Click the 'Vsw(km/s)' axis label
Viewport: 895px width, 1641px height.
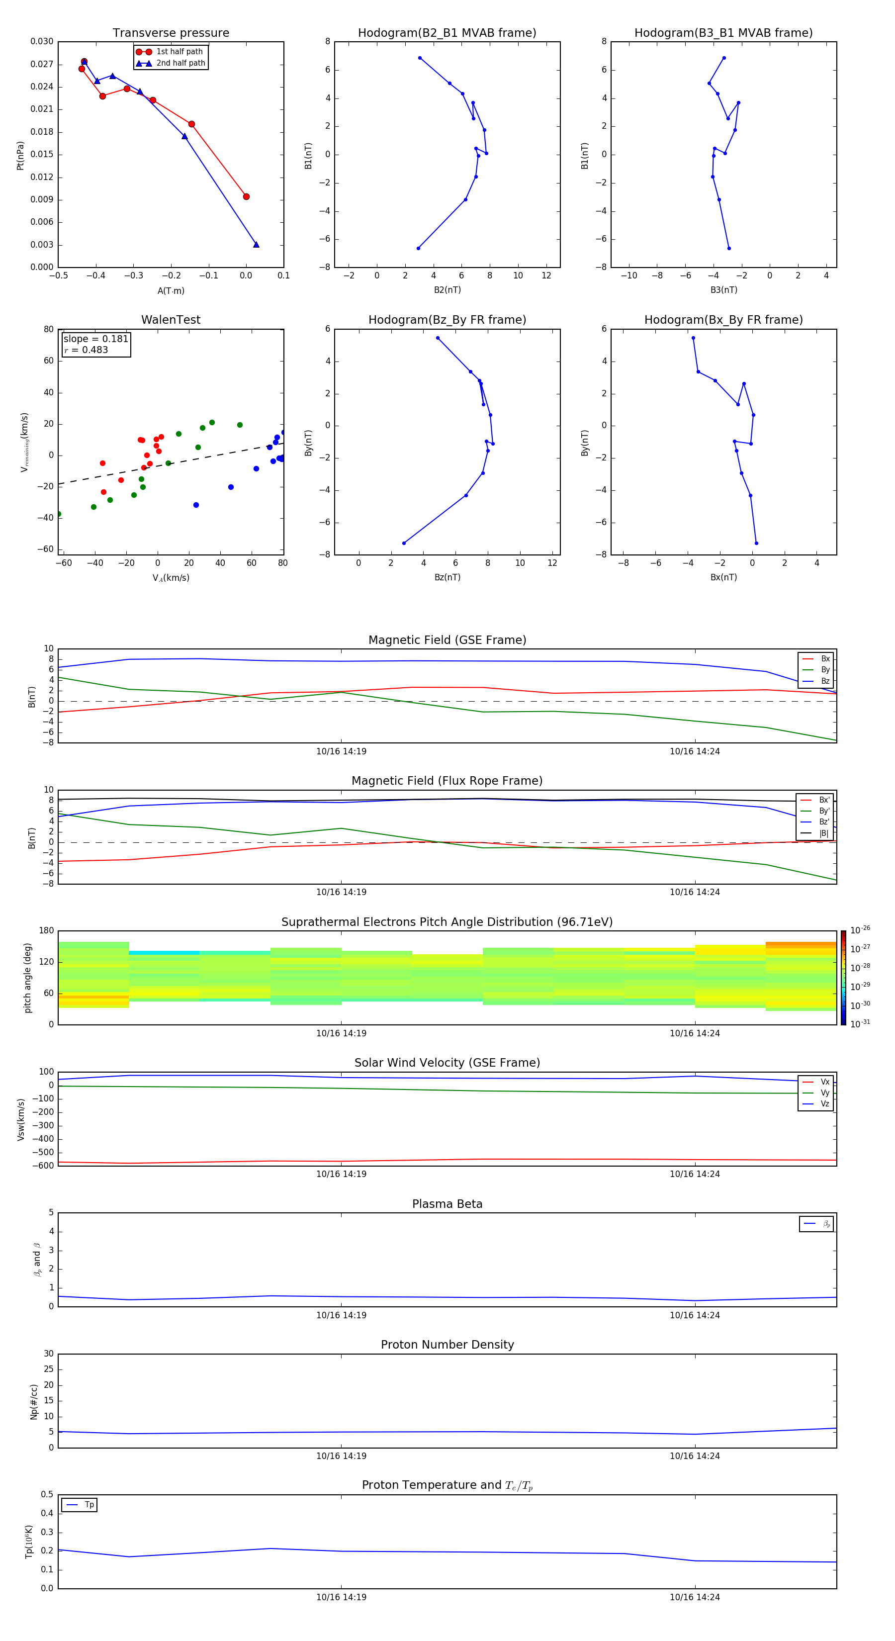click(21, 1119)
